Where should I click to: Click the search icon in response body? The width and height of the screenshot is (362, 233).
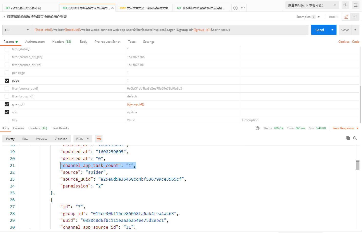point(355,138)
